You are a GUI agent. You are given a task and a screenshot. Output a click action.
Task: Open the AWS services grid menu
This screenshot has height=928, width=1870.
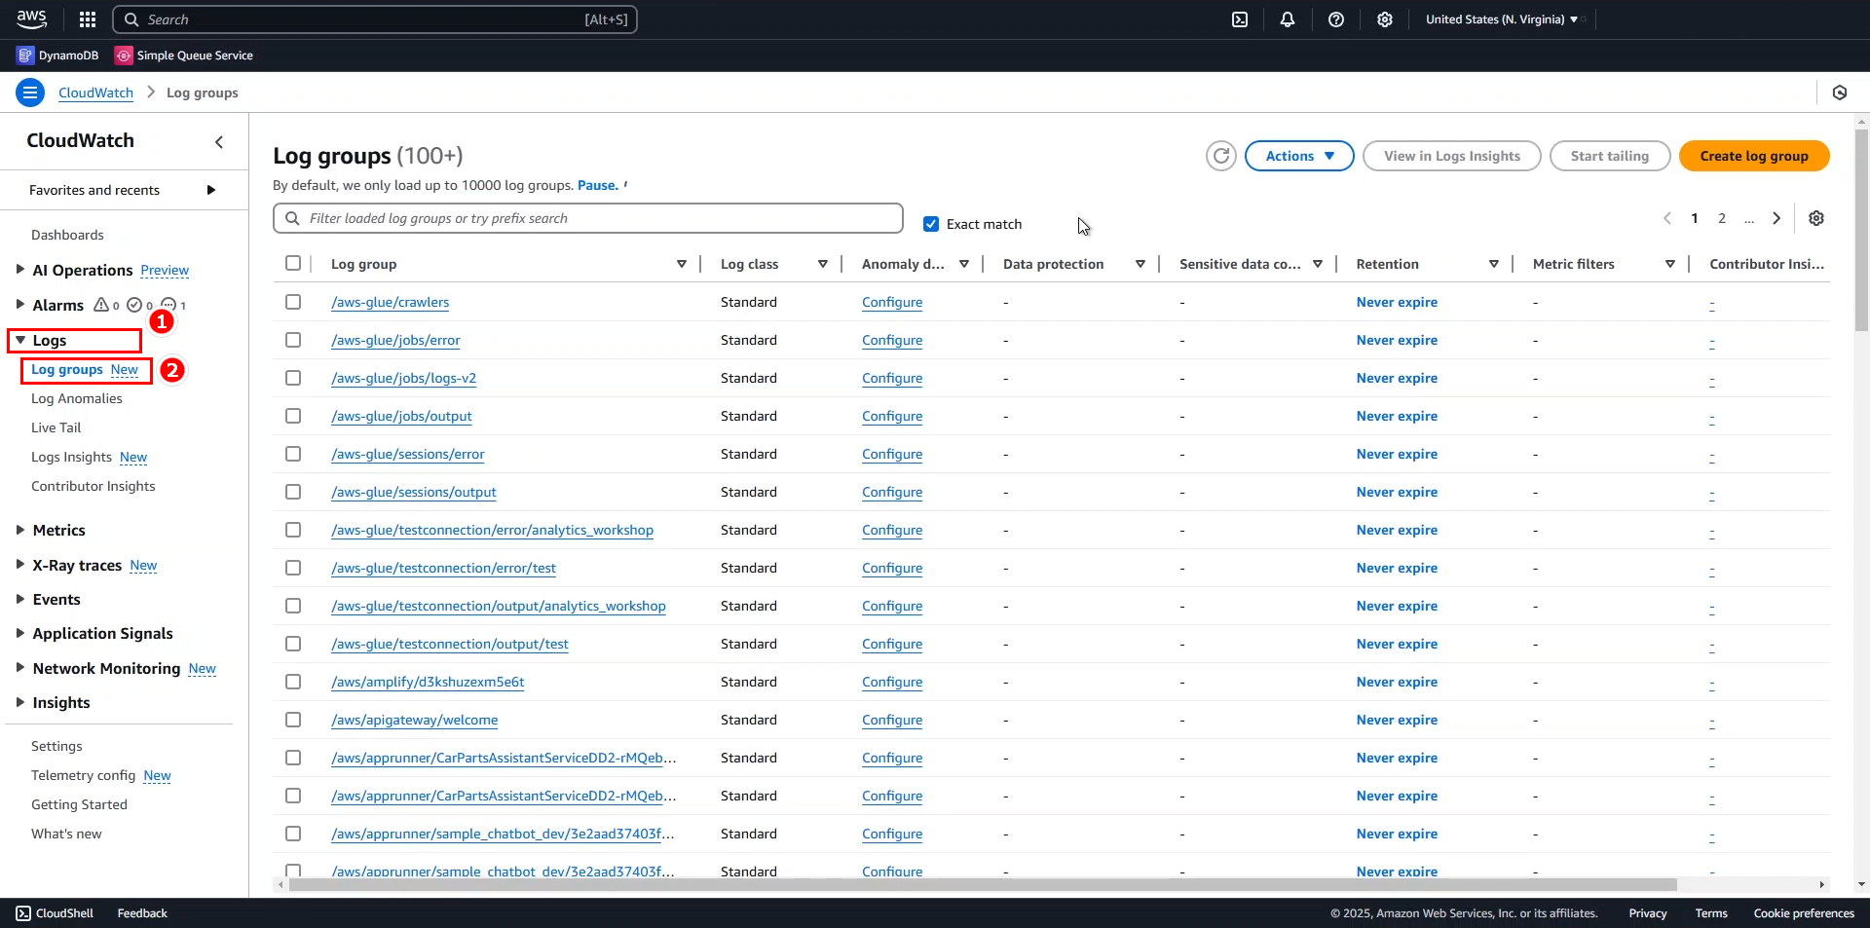(88, 19)
